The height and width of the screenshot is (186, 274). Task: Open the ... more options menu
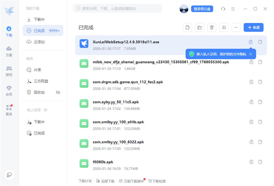pos(236,27)
